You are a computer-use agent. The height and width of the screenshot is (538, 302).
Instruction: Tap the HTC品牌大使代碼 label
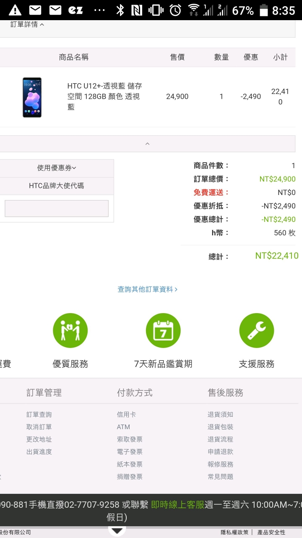tap(57, 185)
